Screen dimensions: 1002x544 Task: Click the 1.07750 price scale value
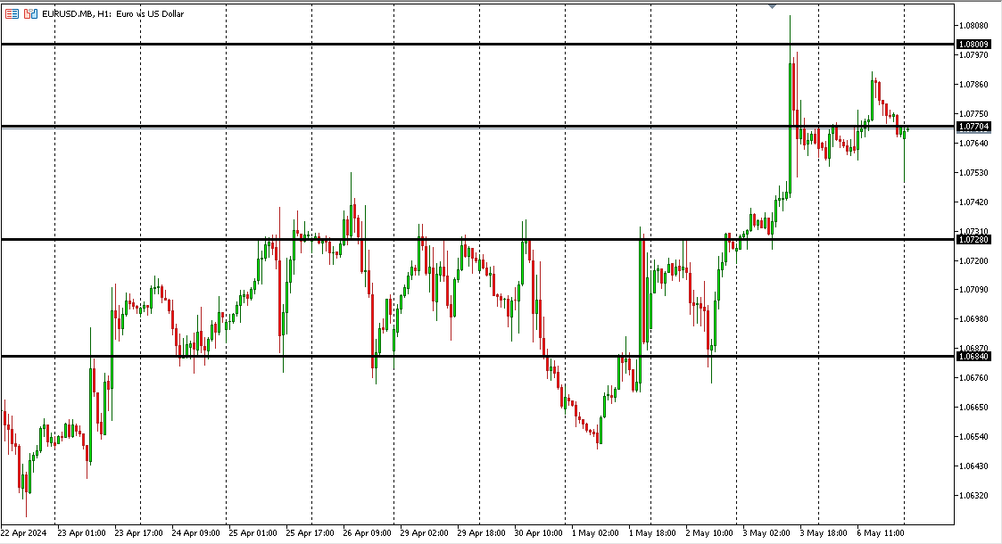coord(973,113)
